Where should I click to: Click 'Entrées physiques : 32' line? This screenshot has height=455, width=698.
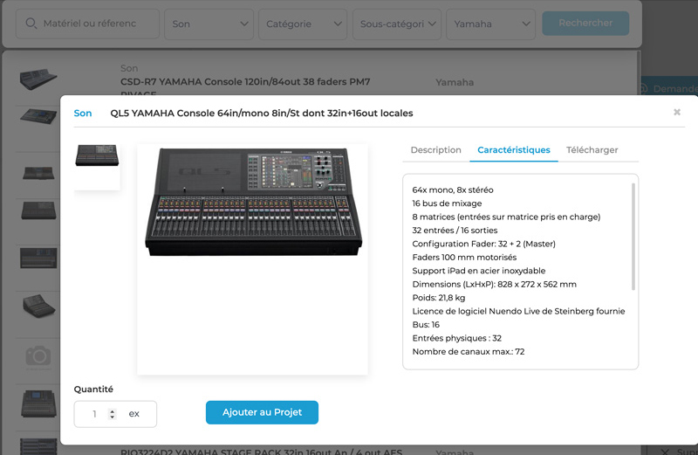coord(456,338)
